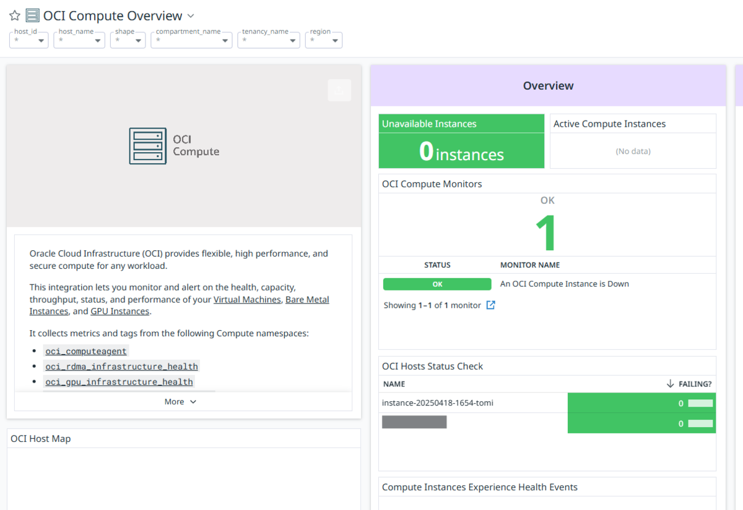Star the OCI Compute Overview dashboard

coord(15,15)
